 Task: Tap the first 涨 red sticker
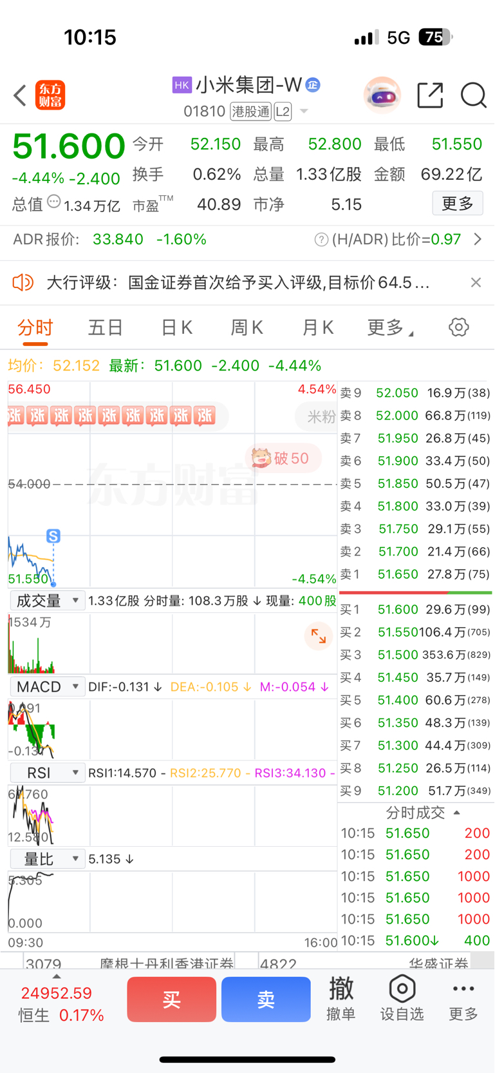pyautogui.click(x=15, y=416)
